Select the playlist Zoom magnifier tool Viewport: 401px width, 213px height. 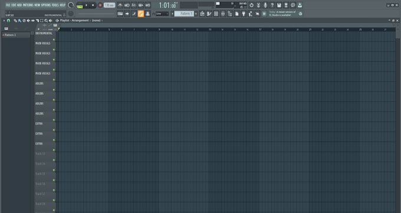[46, 21]
